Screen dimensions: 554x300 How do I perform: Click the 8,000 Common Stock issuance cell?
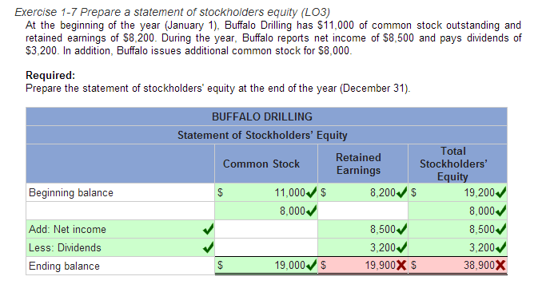tap(266, 211)
